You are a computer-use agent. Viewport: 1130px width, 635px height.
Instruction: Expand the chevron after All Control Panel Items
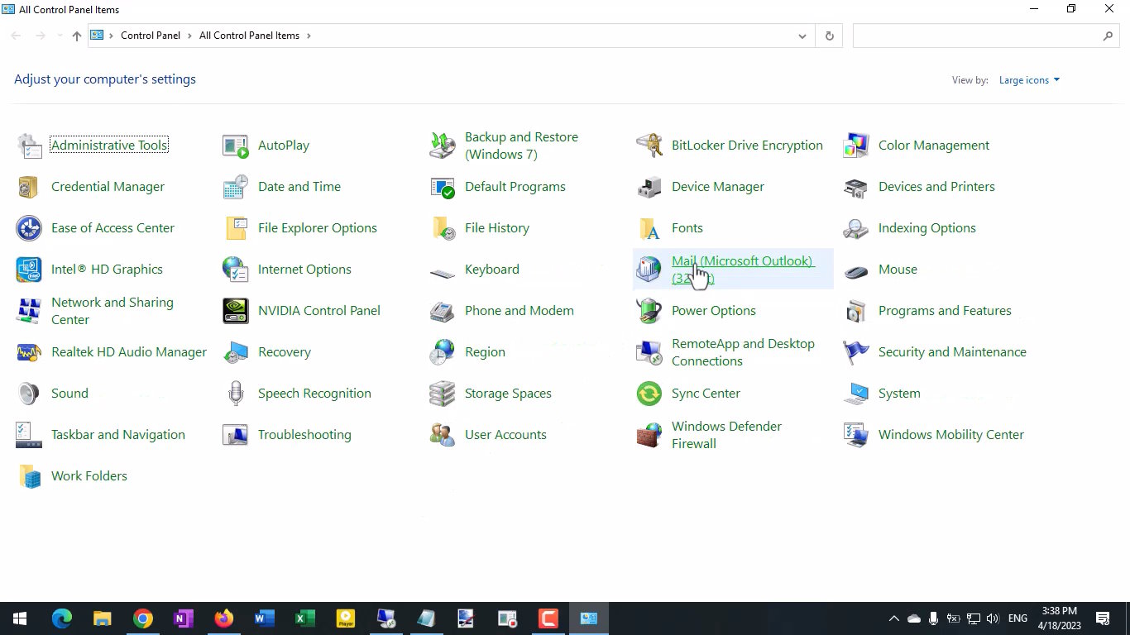[309, 36]
